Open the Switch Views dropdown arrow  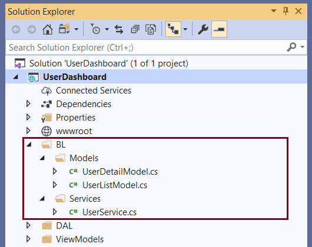click(x=76, y=29)
